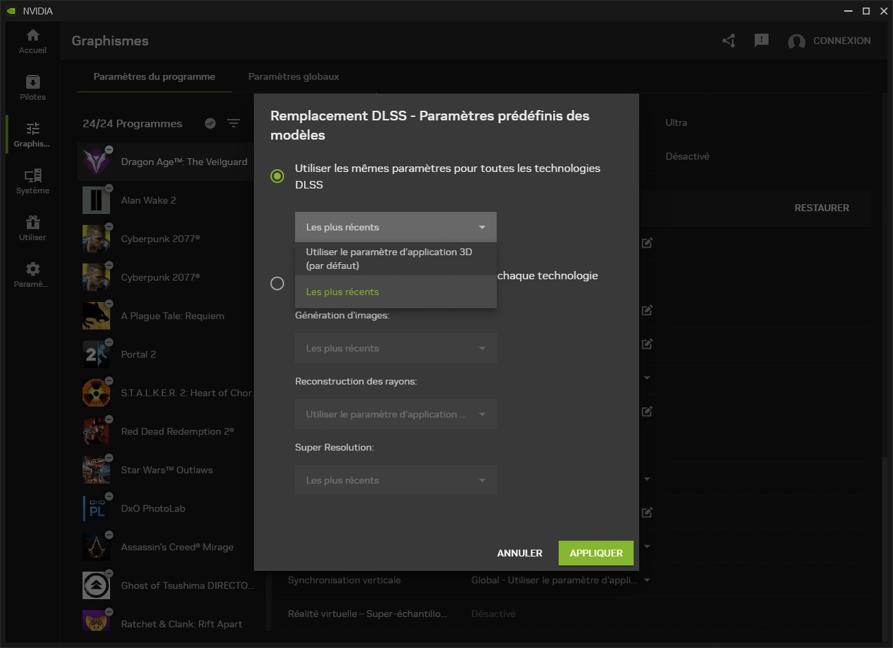Select the Red Dead Redemption 2 icon

[x=96, y=431]
